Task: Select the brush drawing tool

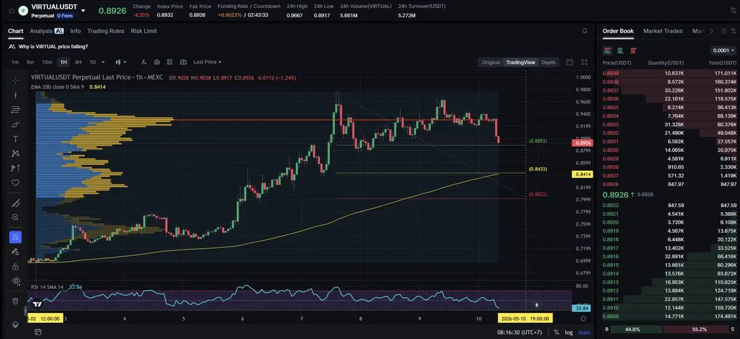Action: click(x=15, y=125)
